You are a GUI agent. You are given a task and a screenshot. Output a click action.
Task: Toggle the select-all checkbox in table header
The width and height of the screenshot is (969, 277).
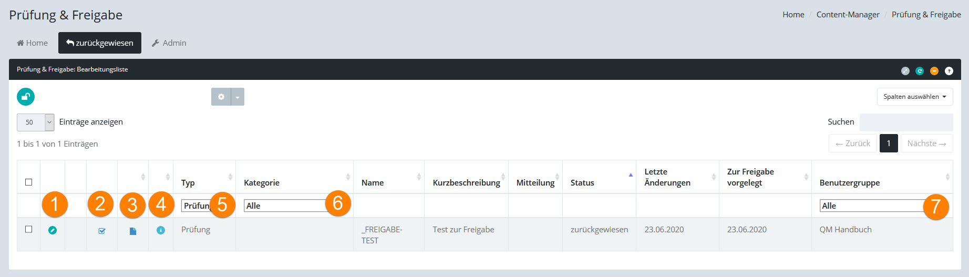[x=29, y=182]
